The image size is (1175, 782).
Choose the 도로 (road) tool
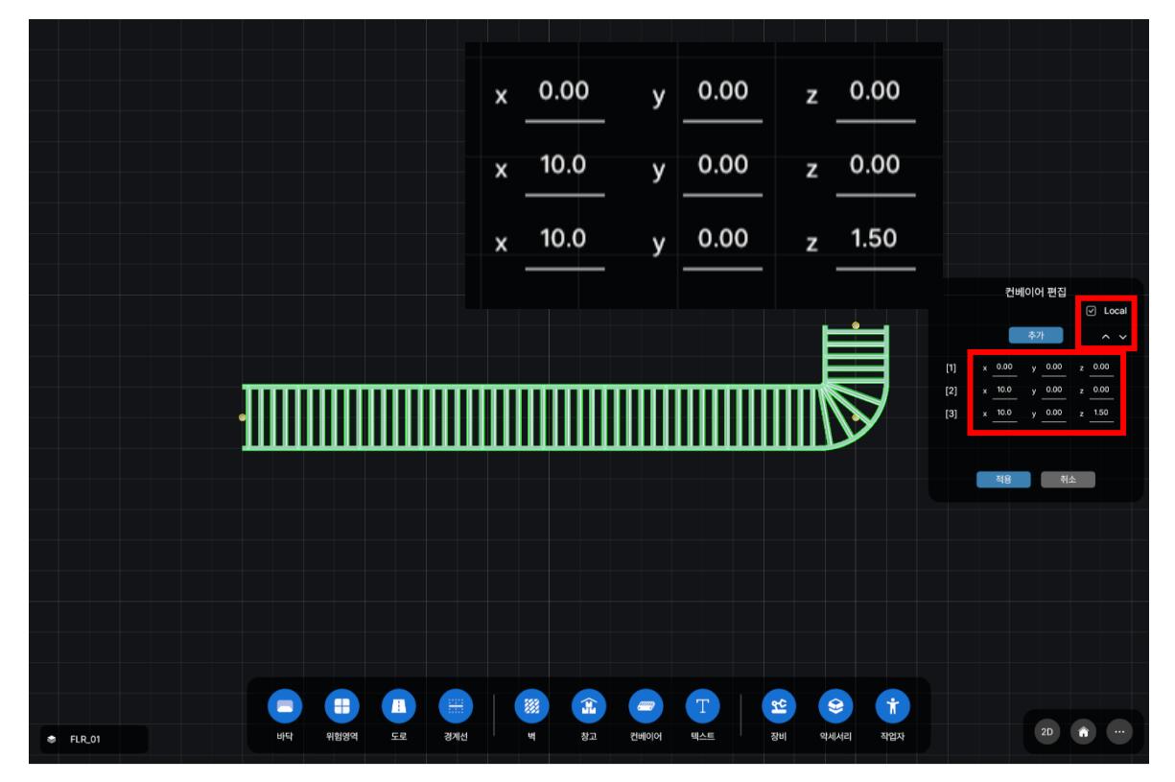[x=397, y=707]
